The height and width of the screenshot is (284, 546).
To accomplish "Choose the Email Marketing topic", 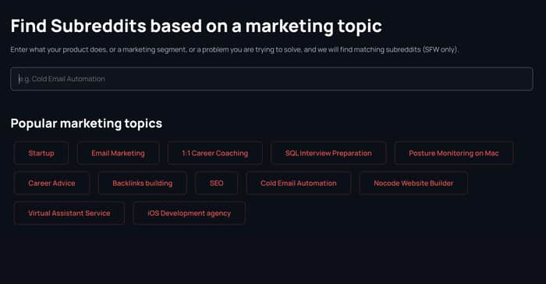I will click(118, 153).
